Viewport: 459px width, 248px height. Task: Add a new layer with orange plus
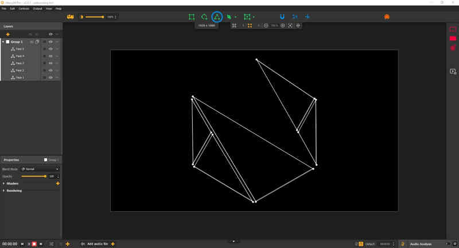(x=8, y=34)
